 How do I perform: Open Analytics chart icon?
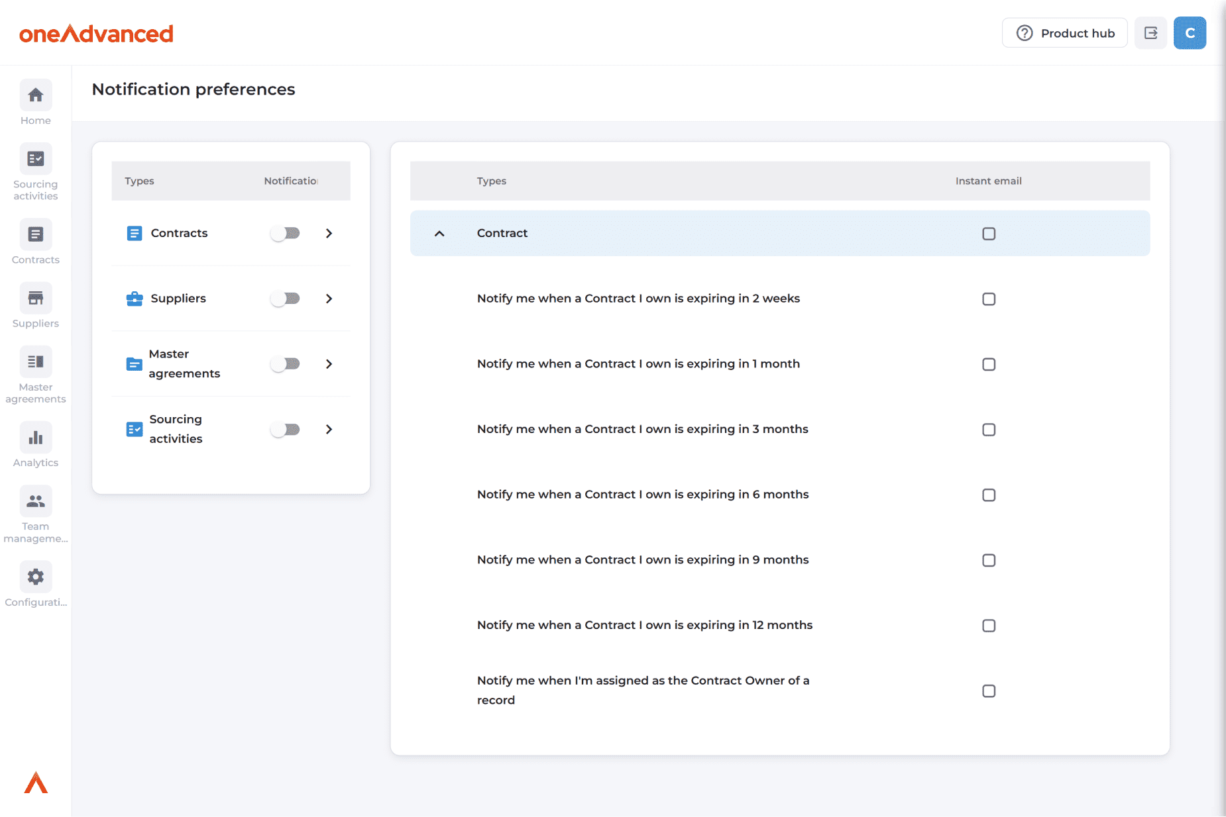click(36, 438)
